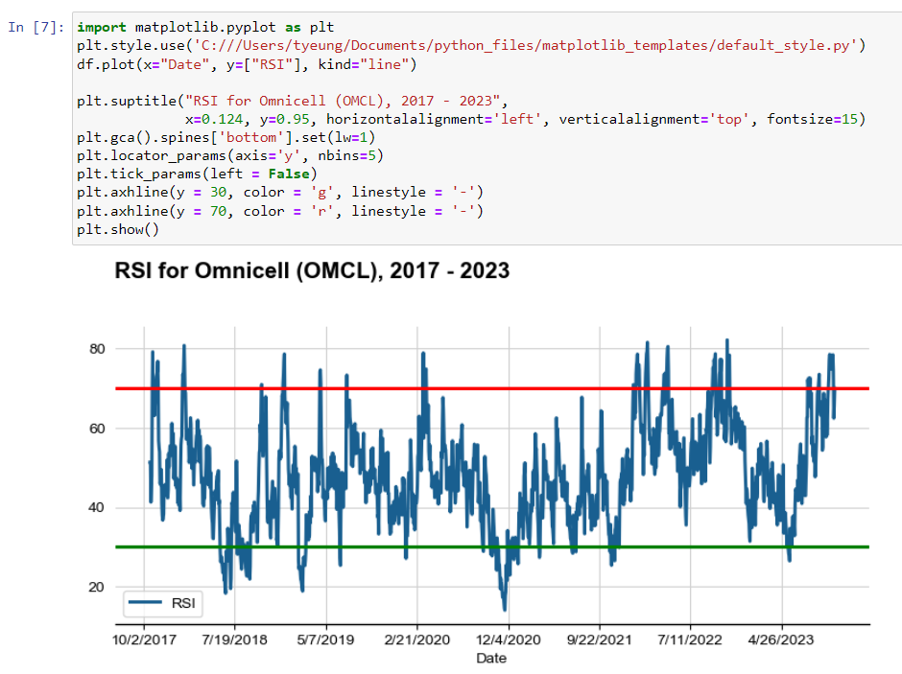Click the plt.show() line
This screenshot has height=674, width=902.
pos(117,229)
